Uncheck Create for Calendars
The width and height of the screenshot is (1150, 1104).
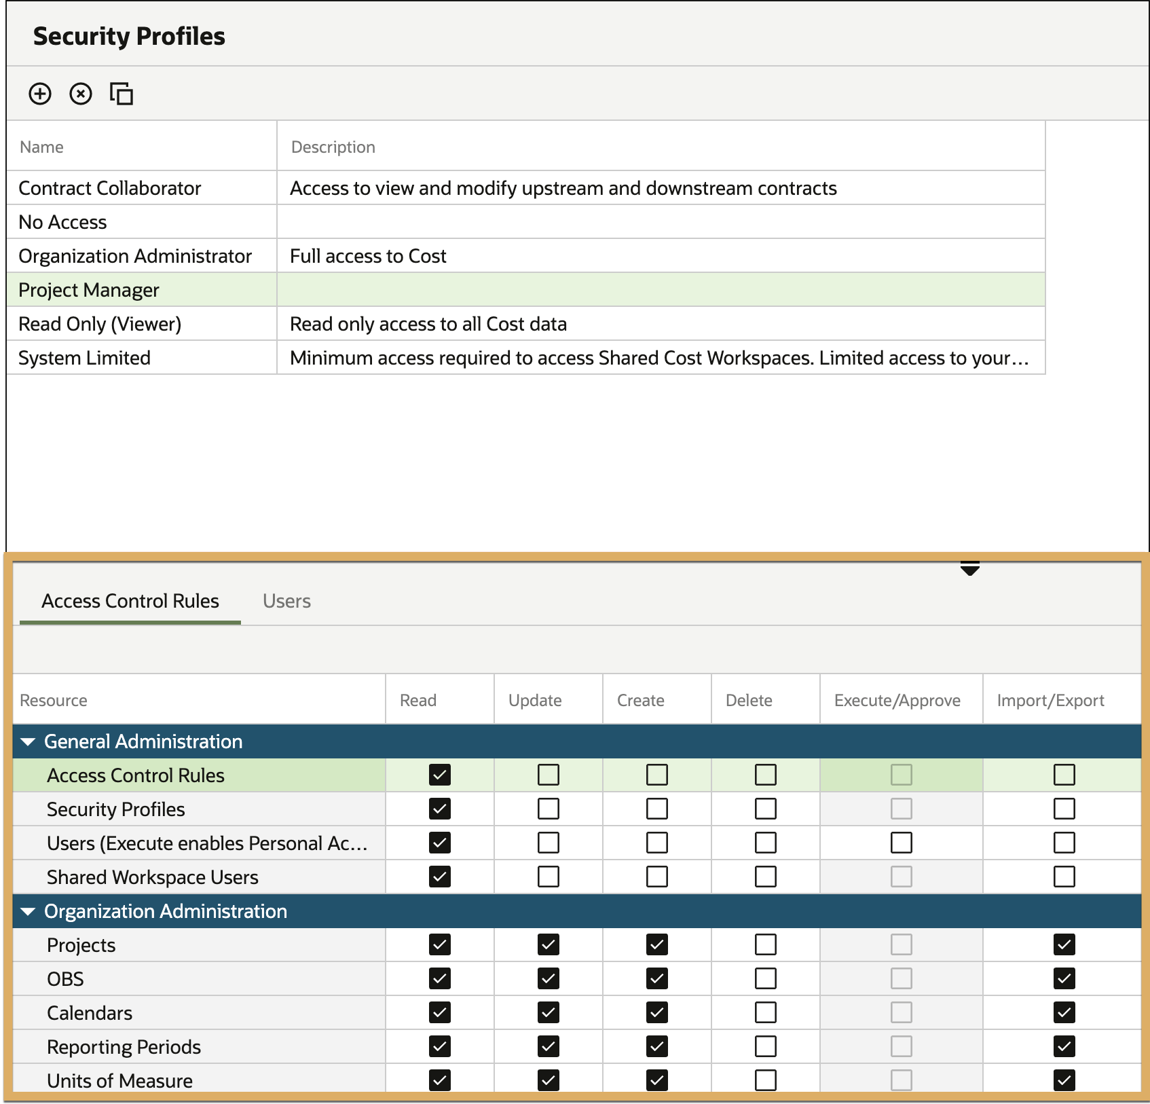coord(657,1012)
